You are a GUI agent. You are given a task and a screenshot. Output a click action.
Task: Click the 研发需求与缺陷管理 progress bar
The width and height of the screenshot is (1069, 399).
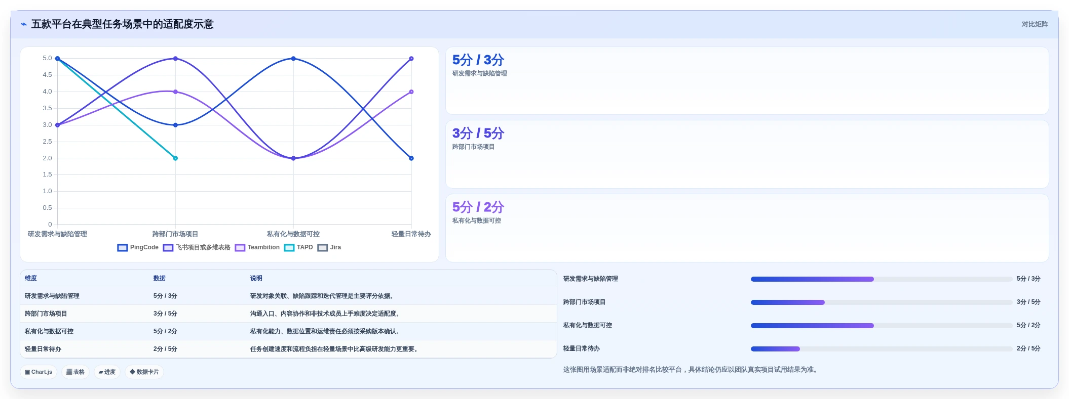tap(881, 279)
